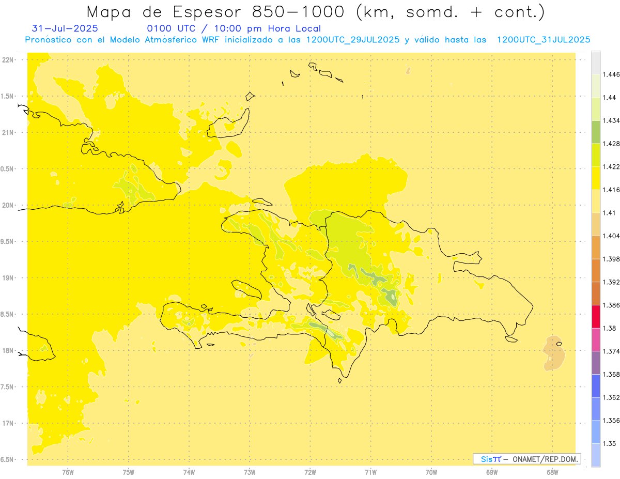Click valid-until time '1200UTC_31JUL2025'
620x479 pixels.
pyautogui.click(x=543, y=40)
